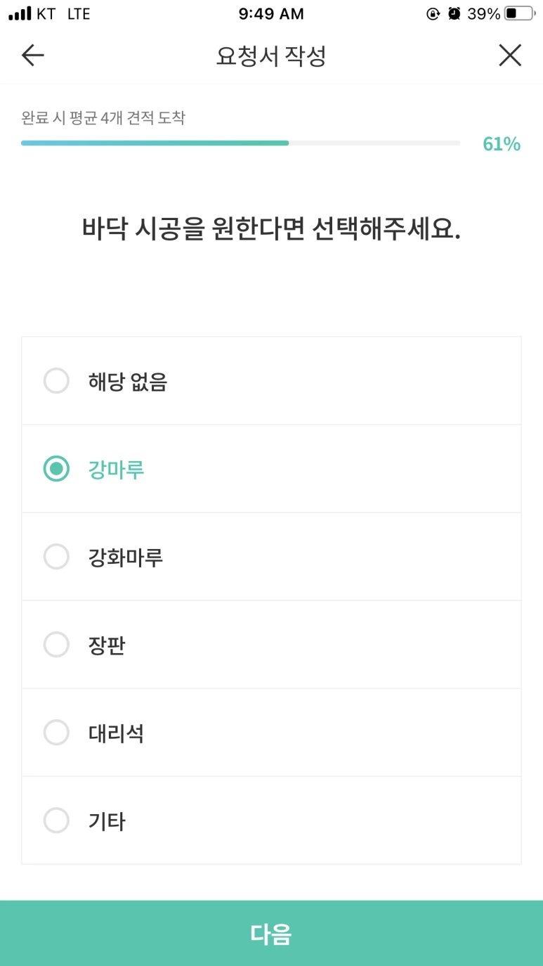Image resolution: width=543 pixels, height=966 pixels.
Task: Click the progress bar at top
Action: click(x=240, y=143)
